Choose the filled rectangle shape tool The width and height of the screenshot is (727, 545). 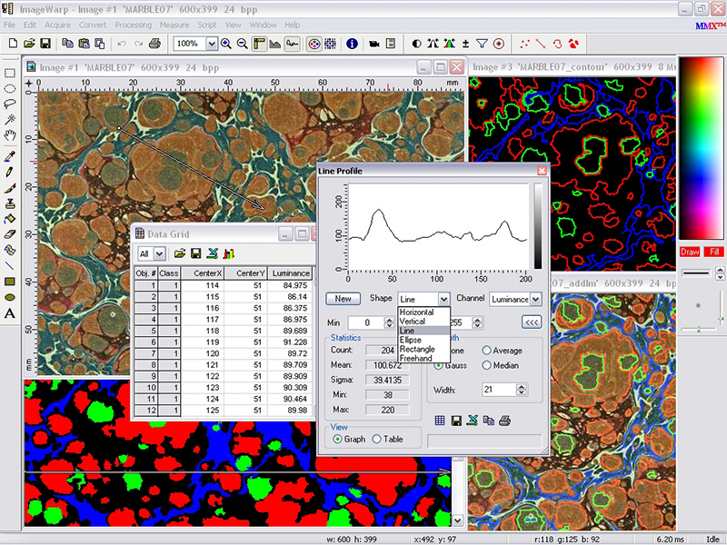pyautogui.click(x=10, y=282)
